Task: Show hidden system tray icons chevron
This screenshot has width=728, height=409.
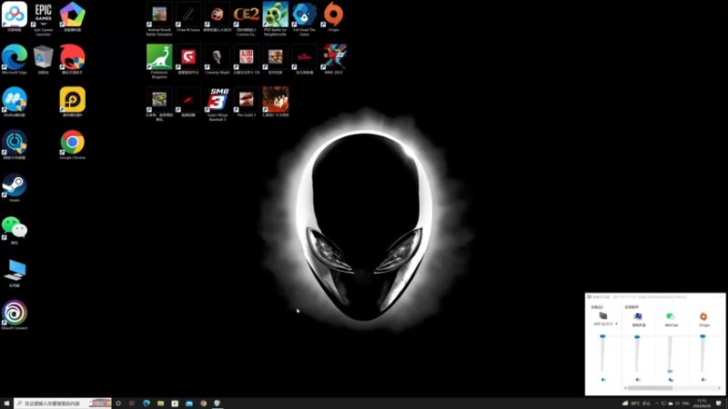Action: click(656, 404)
